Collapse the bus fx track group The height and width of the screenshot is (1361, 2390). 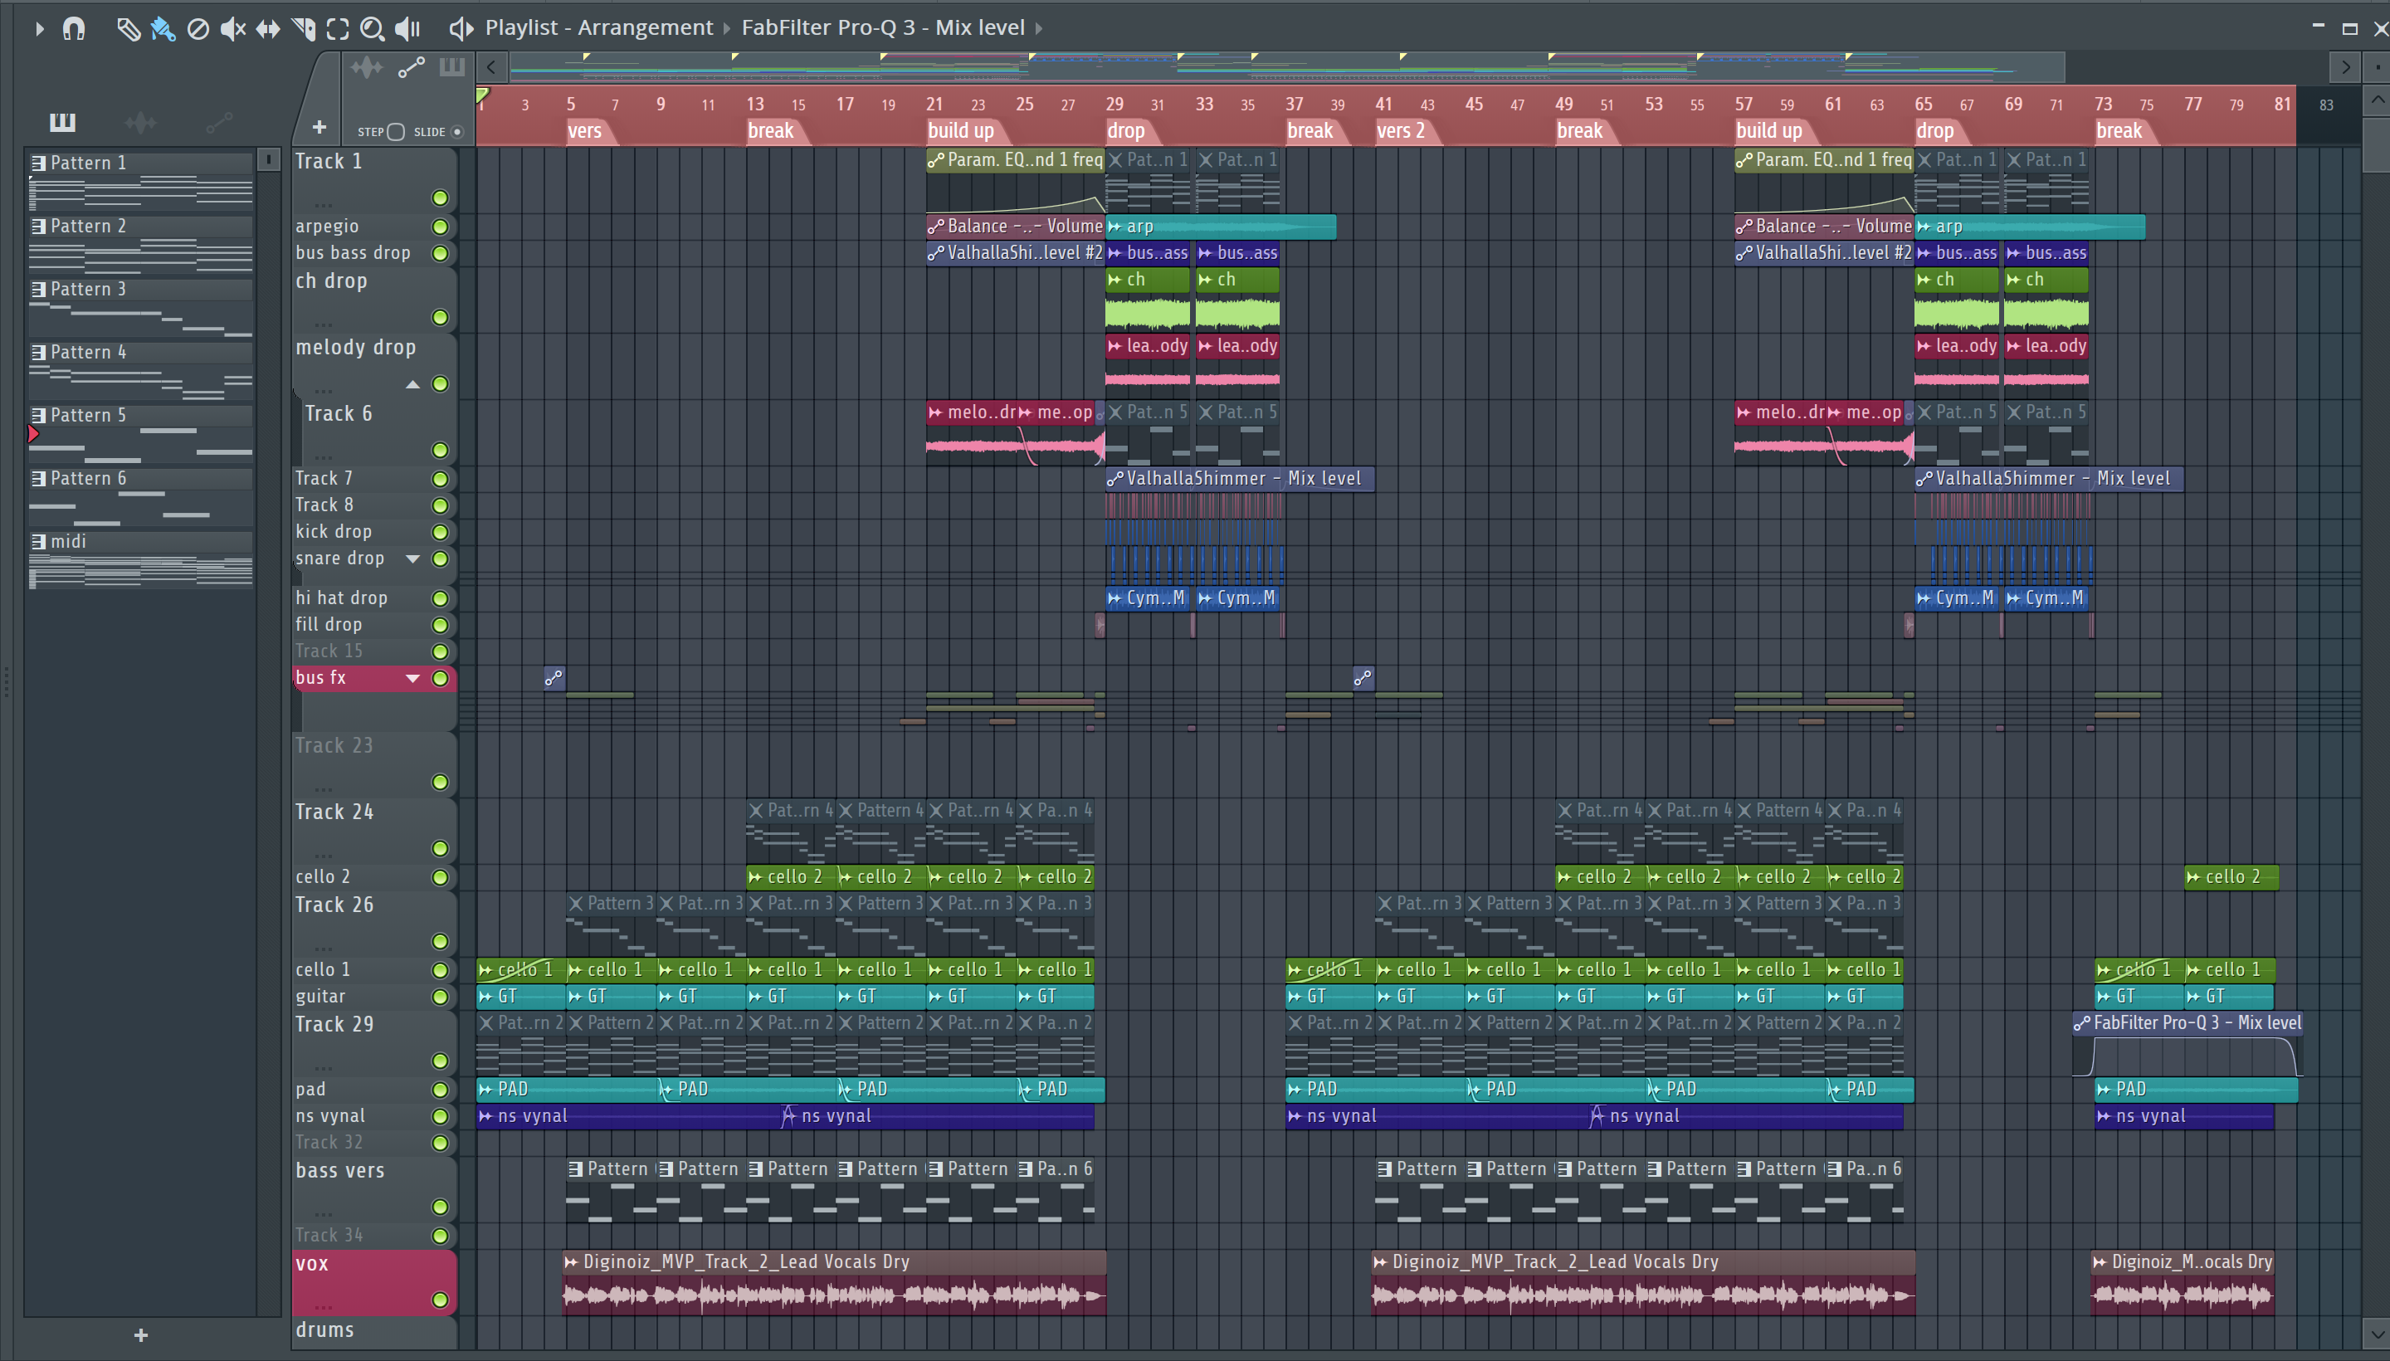pos(412,679)
